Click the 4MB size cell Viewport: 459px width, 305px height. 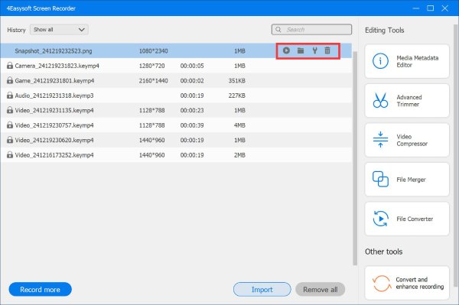click(x=239, y=125)
